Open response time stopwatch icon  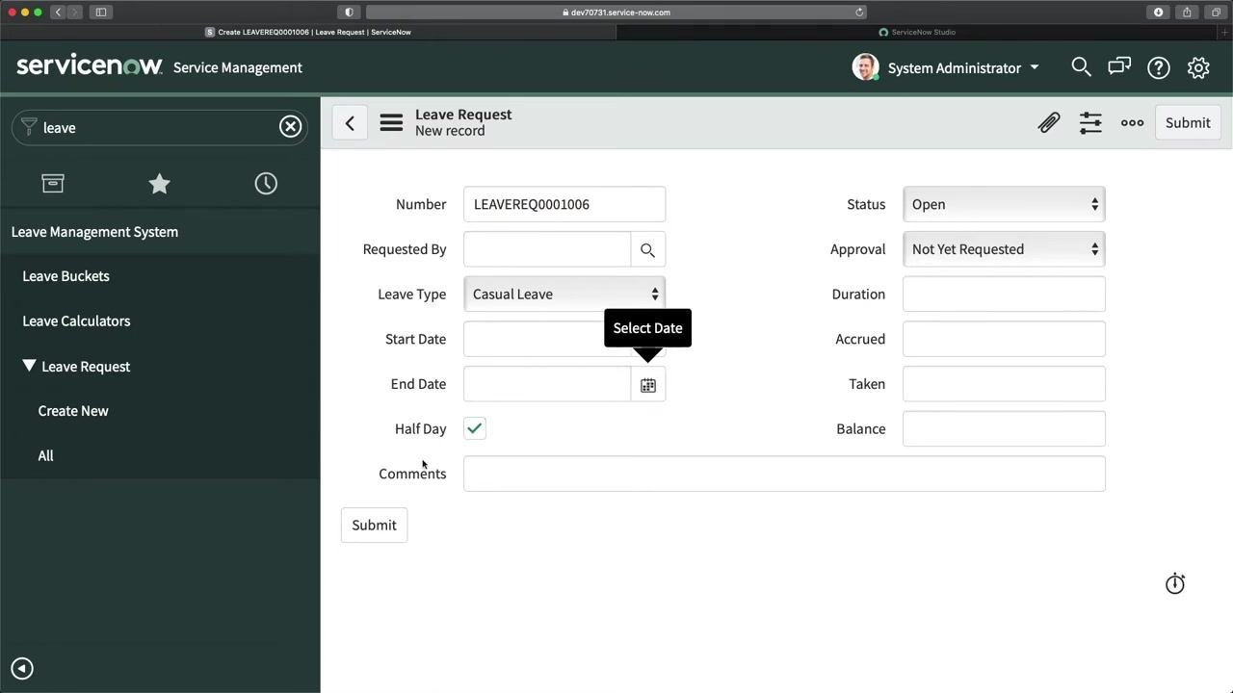pos(1175,584)
